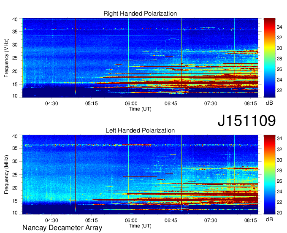Click the "Right Handed Polarization" plot title

coord(140,14)
